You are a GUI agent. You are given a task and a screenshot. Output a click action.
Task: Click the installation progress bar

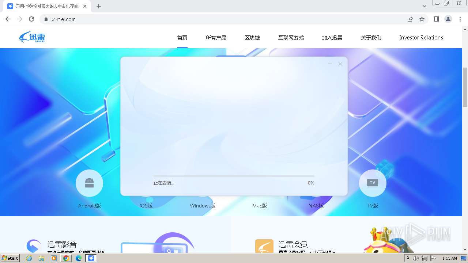[x=234, y=176]
